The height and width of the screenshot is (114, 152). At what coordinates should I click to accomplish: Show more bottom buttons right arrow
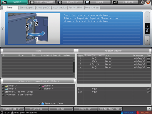coord(149,109)
